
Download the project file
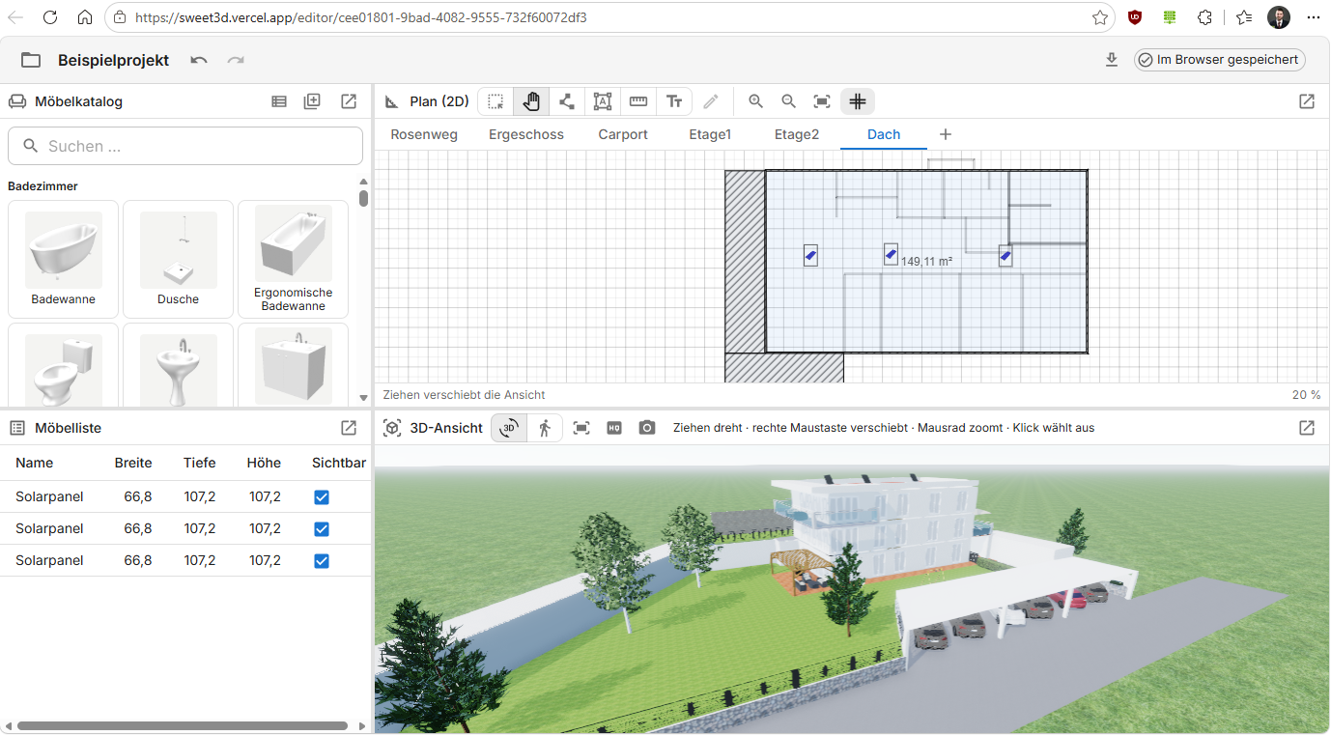pos(1112,60)
